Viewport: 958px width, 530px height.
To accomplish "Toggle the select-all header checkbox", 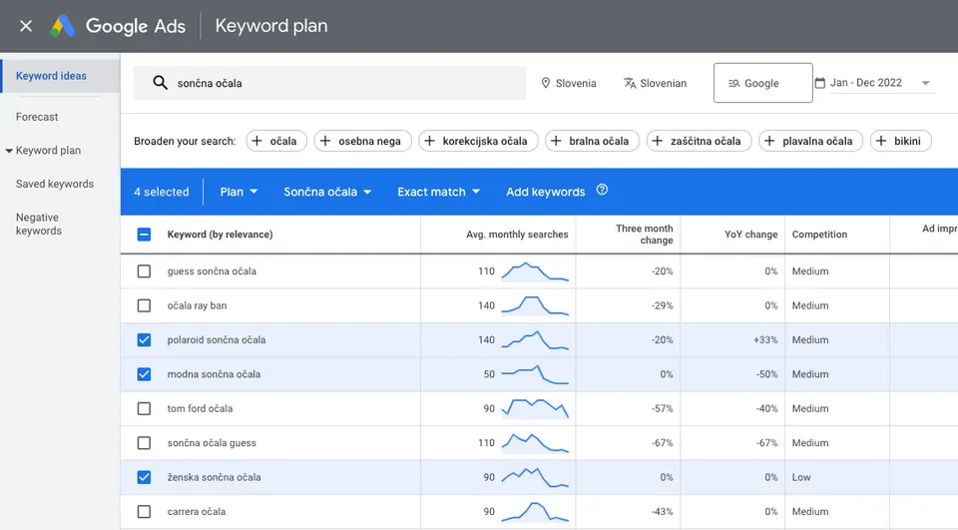I will pyautogui.click(x=144, y=235).
